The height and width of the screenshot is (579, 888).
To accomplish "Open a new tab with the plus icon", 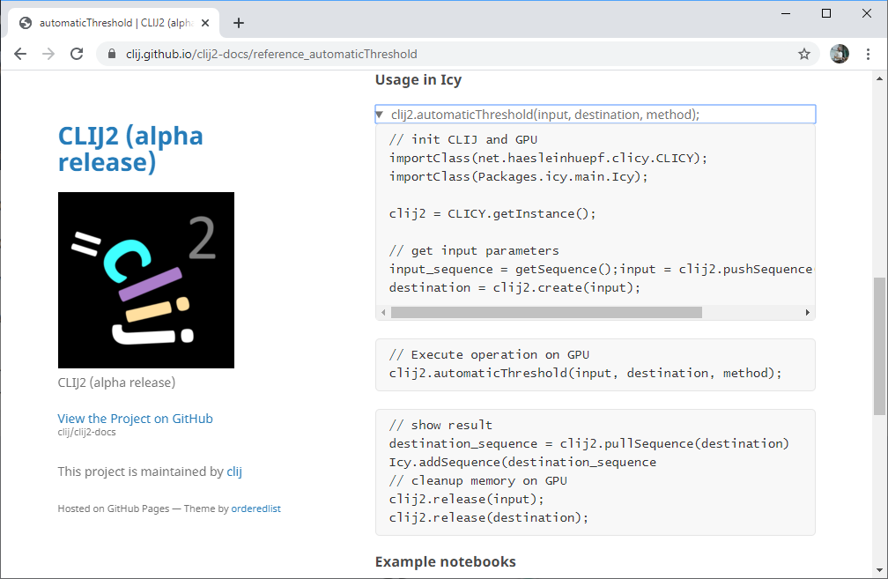I will (239, 23).
